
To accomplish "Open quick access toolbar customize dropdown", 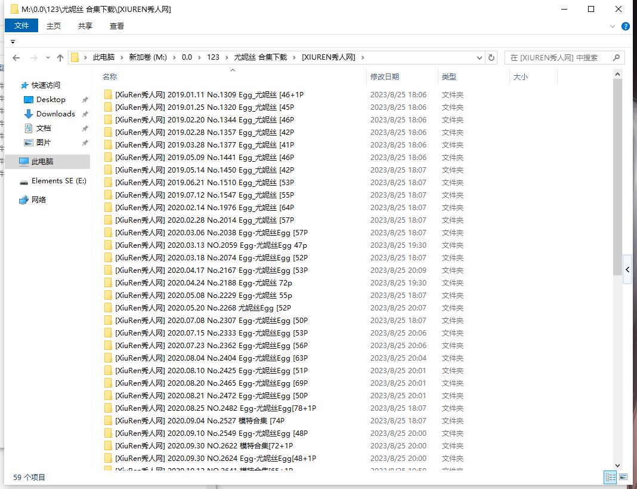I will point(13,41).
